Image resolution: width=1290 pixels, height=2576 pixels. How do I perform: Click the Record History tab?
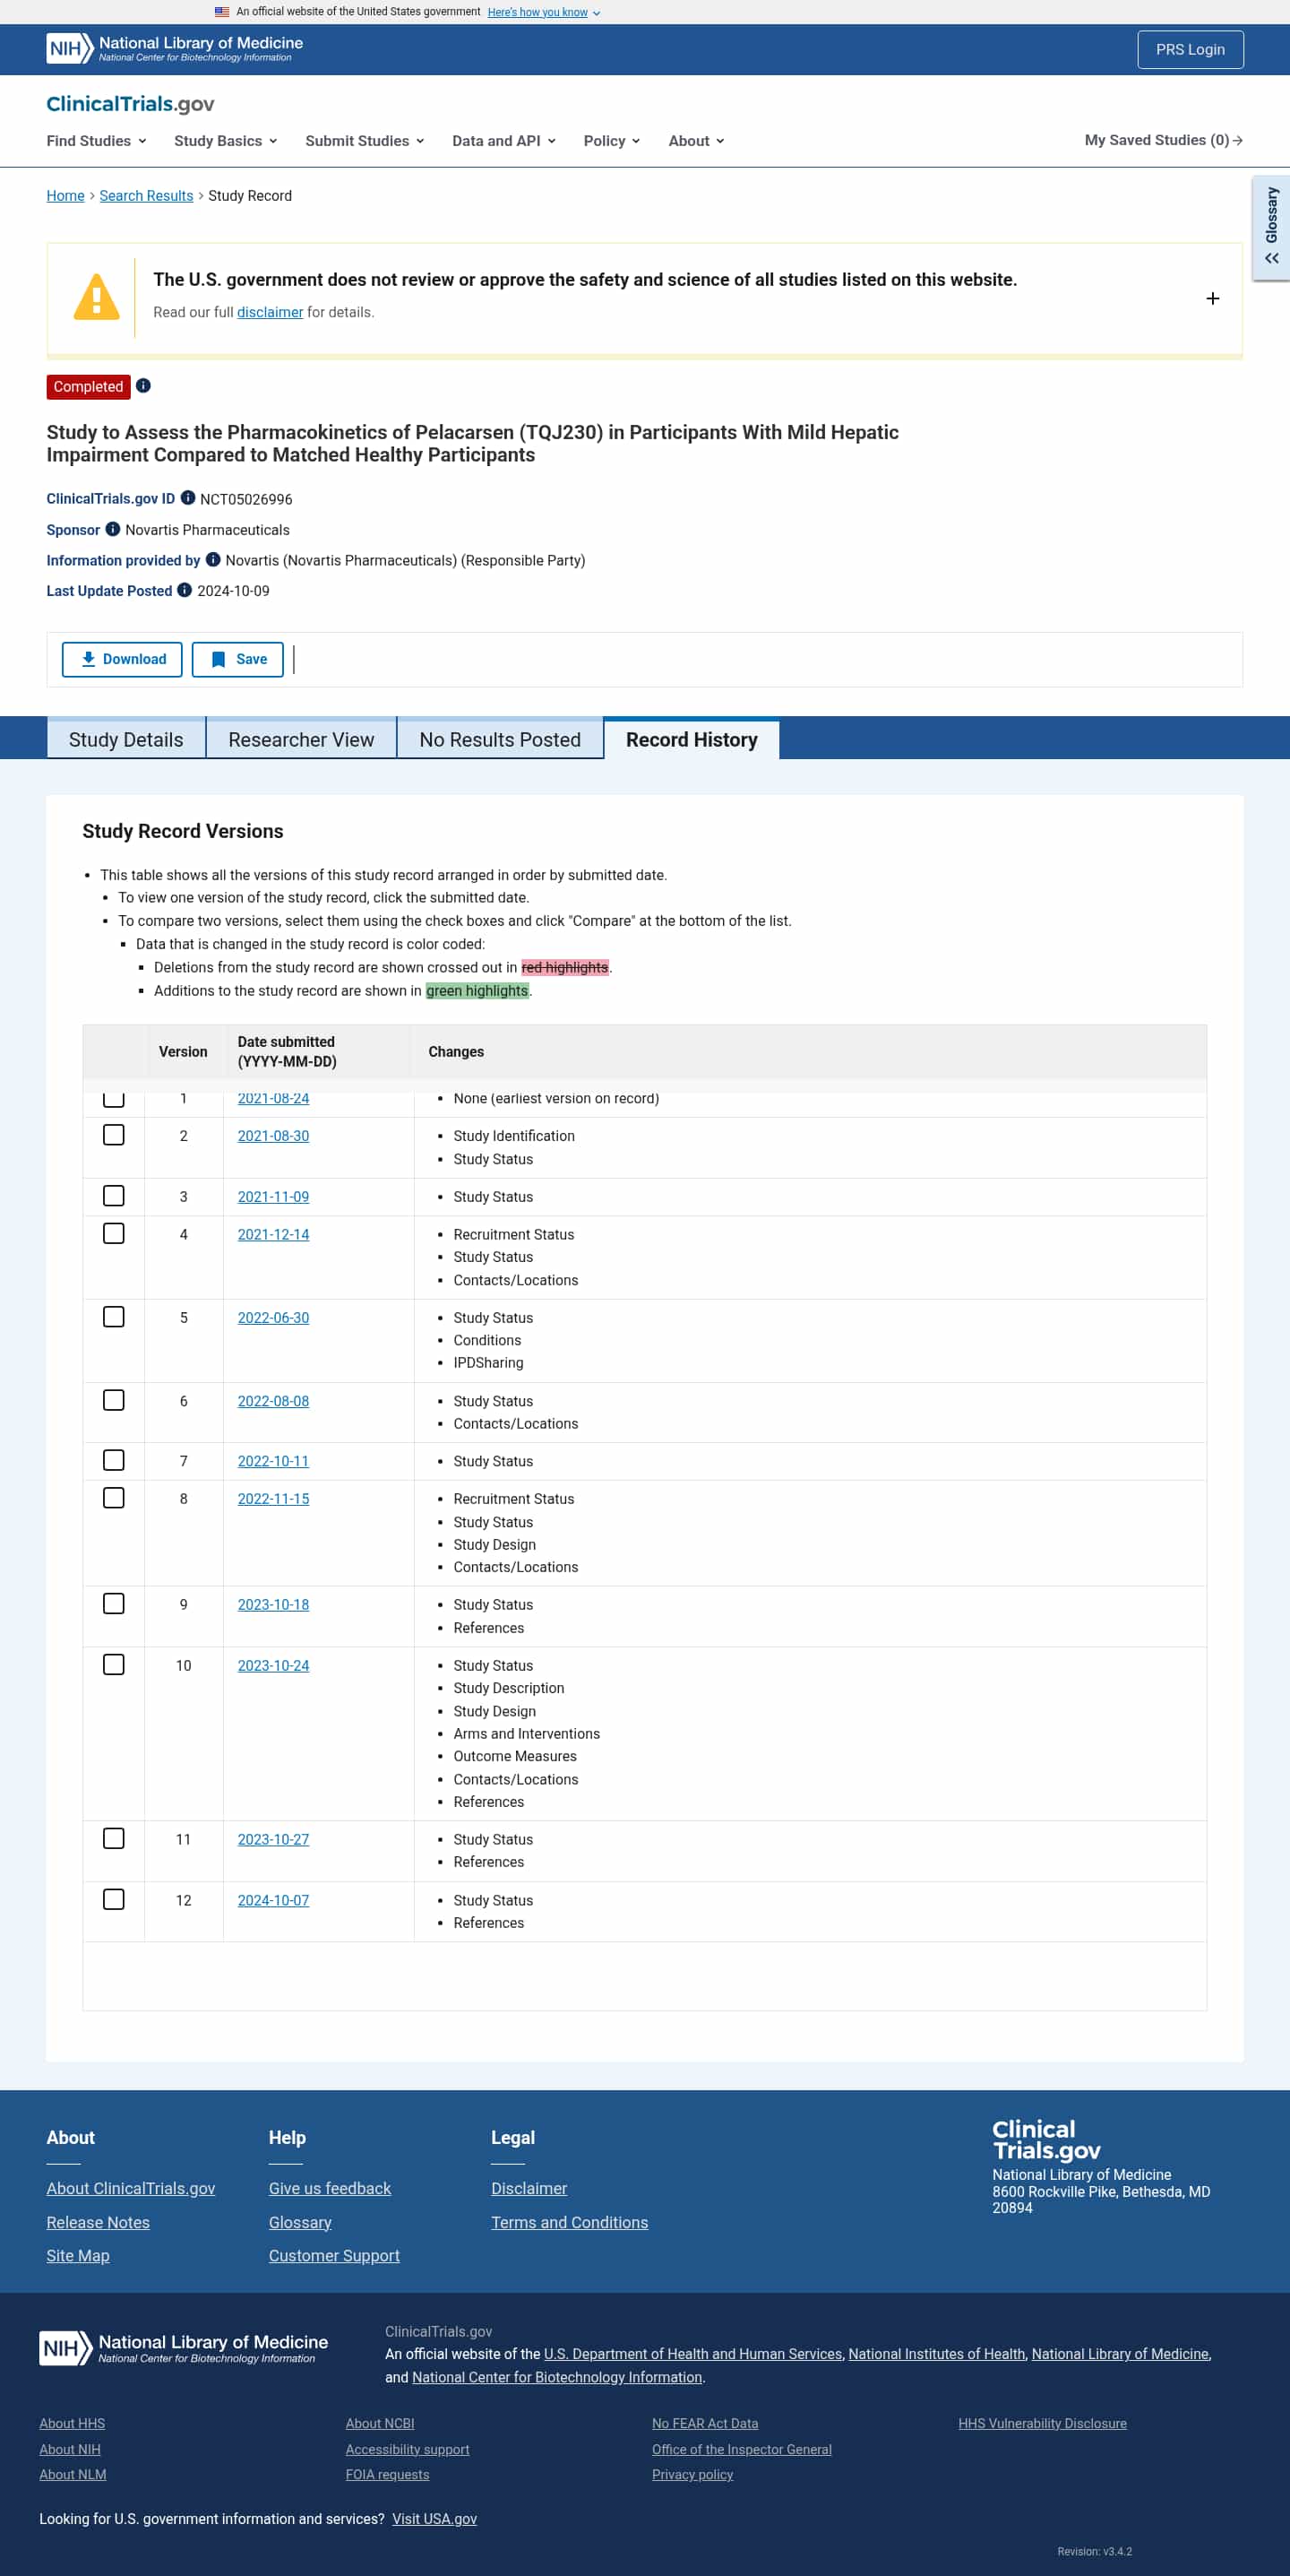coord(692,739)
